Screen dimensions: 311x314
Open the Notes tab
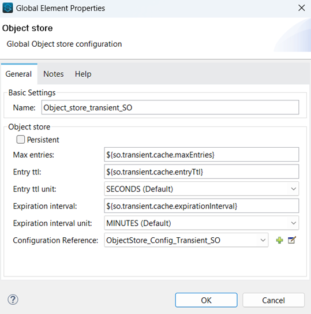(54, 74)
